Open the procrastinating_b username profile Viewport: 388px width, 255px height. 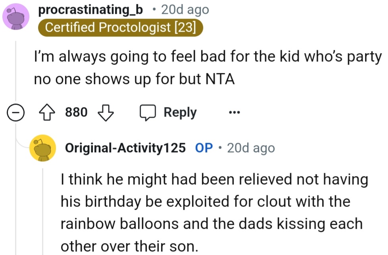click(90, 10)
